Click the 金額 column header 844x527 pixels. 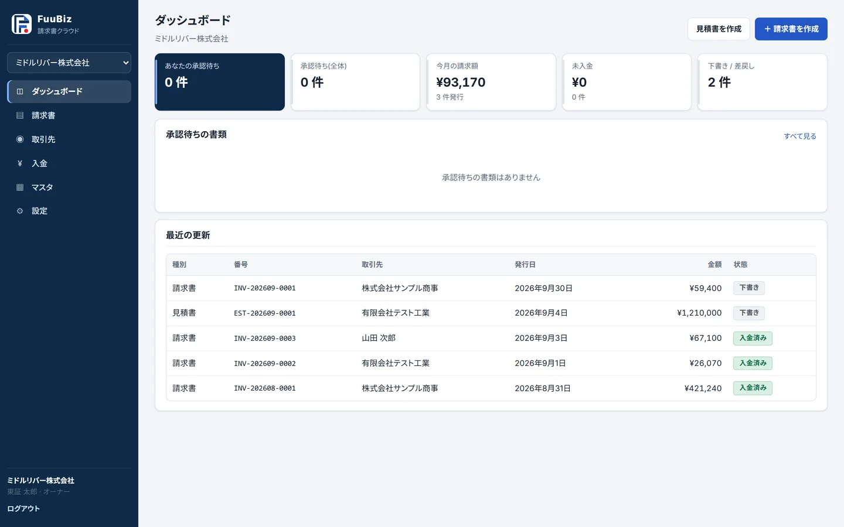[714, 265]
